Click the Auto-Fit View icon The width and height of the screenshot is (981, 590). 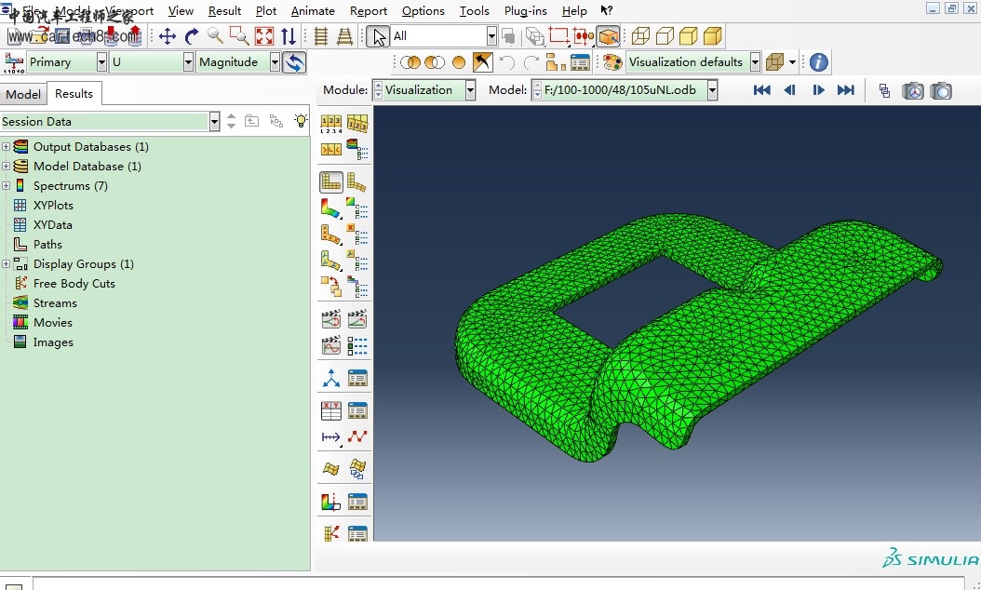[x=264, y=36]
